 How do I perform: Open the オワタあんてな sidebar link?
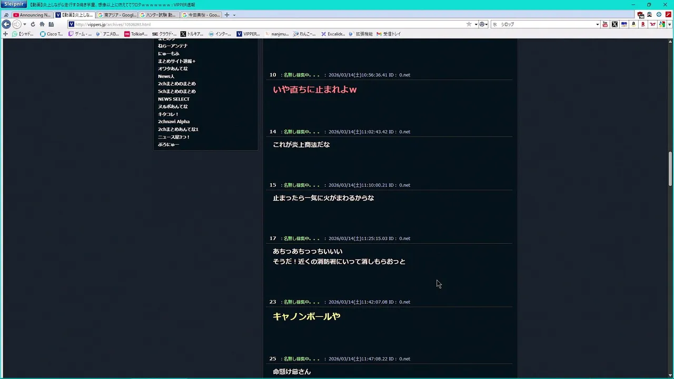173,68
